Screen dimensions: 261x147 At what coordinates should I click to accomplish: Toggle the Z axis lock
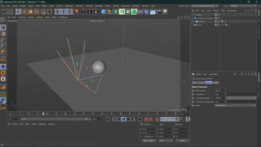point(70,12)
